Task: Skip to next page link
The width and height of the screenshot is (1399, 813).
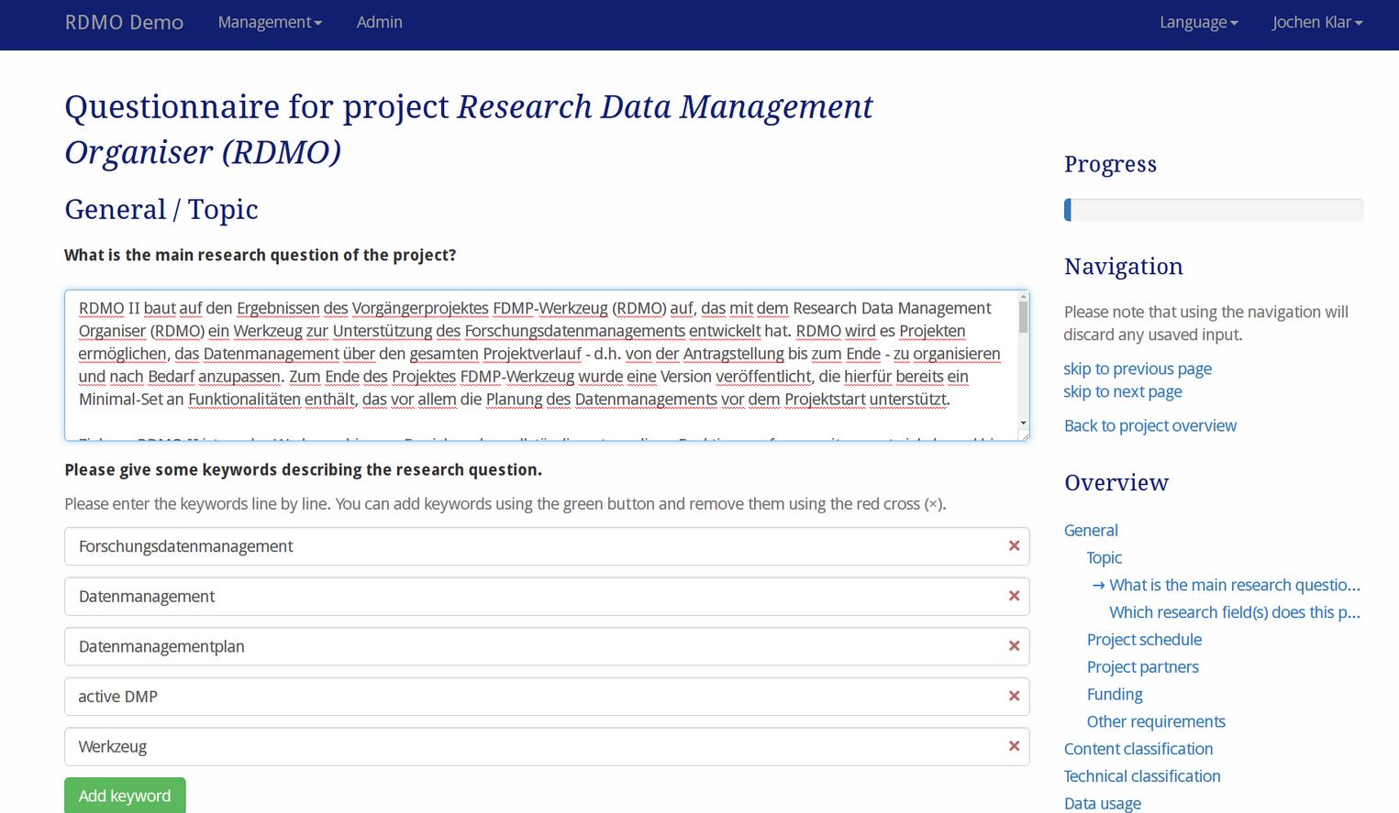Action: click(x=1123, y=391)
